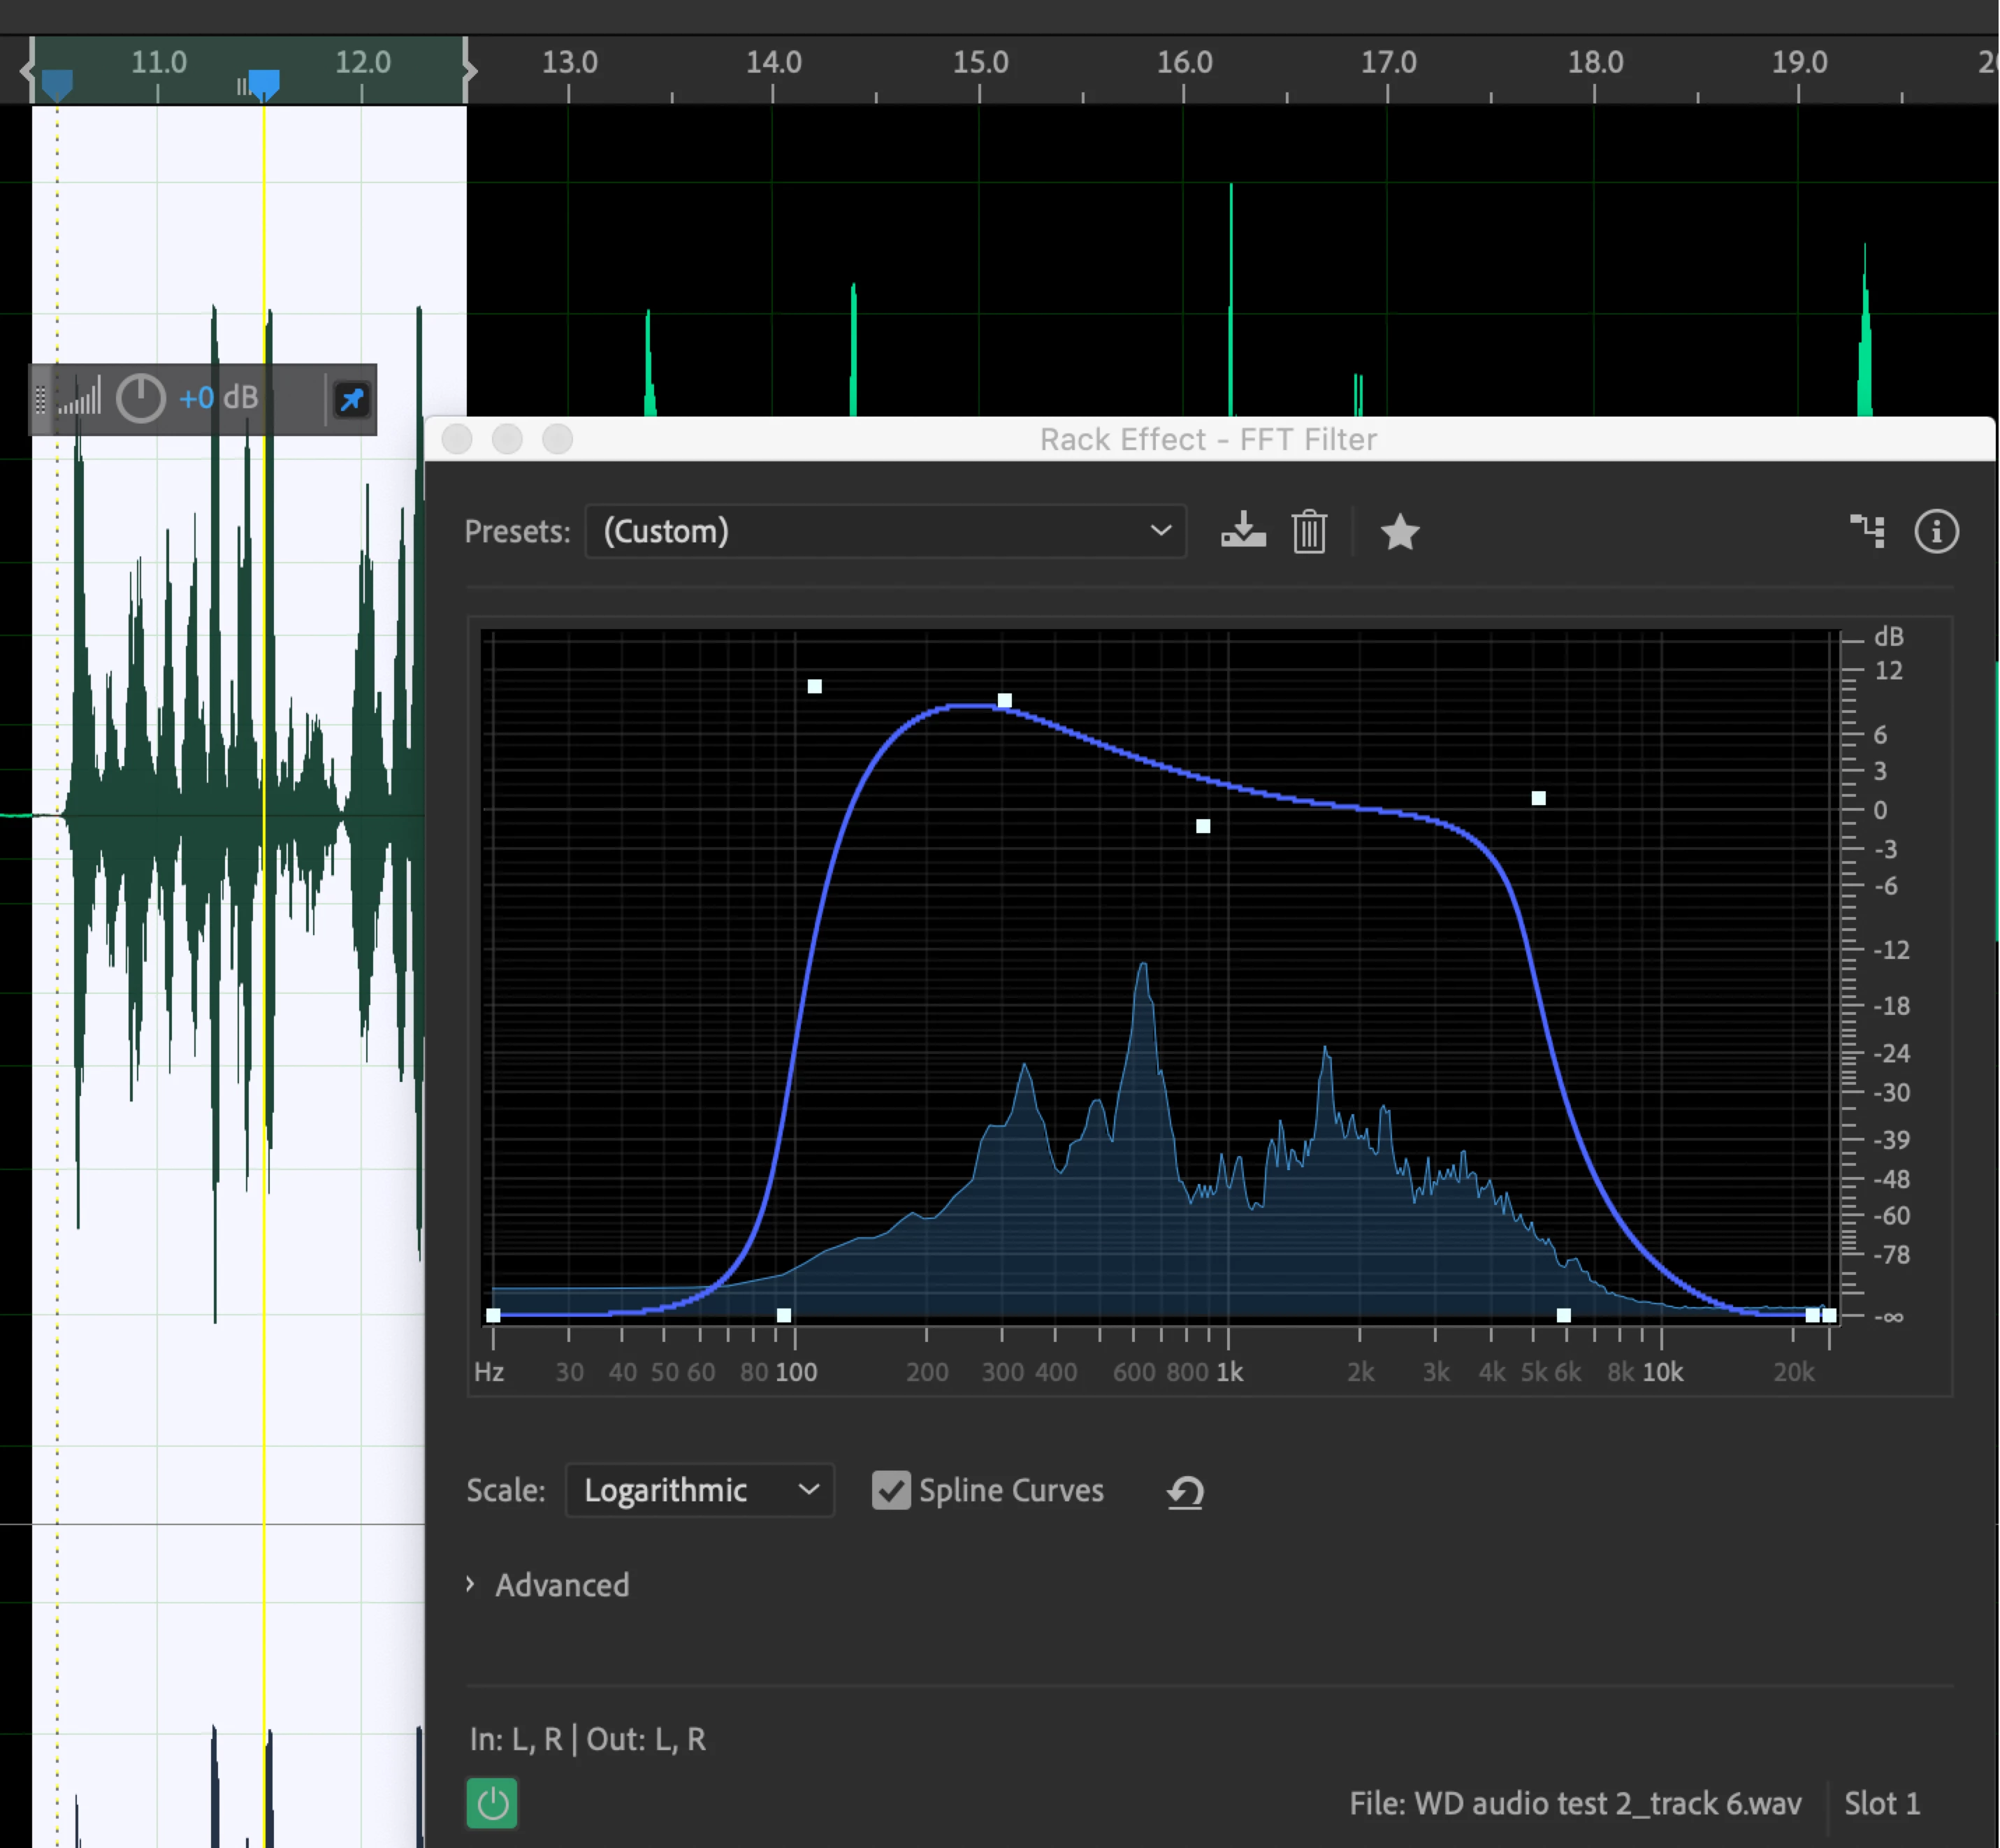Mark preset as favorite with star
This screenshot has width=2000, height=1848.
click(1400, 531)
